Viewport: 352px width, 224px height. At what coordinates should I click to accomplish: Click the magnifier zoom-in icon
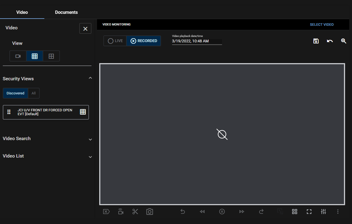tap(344, 41)
